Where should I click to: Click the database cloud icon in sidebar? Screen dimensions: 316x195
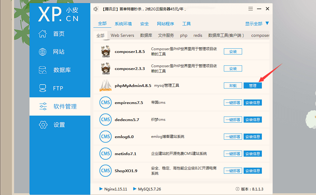[43, 70]
